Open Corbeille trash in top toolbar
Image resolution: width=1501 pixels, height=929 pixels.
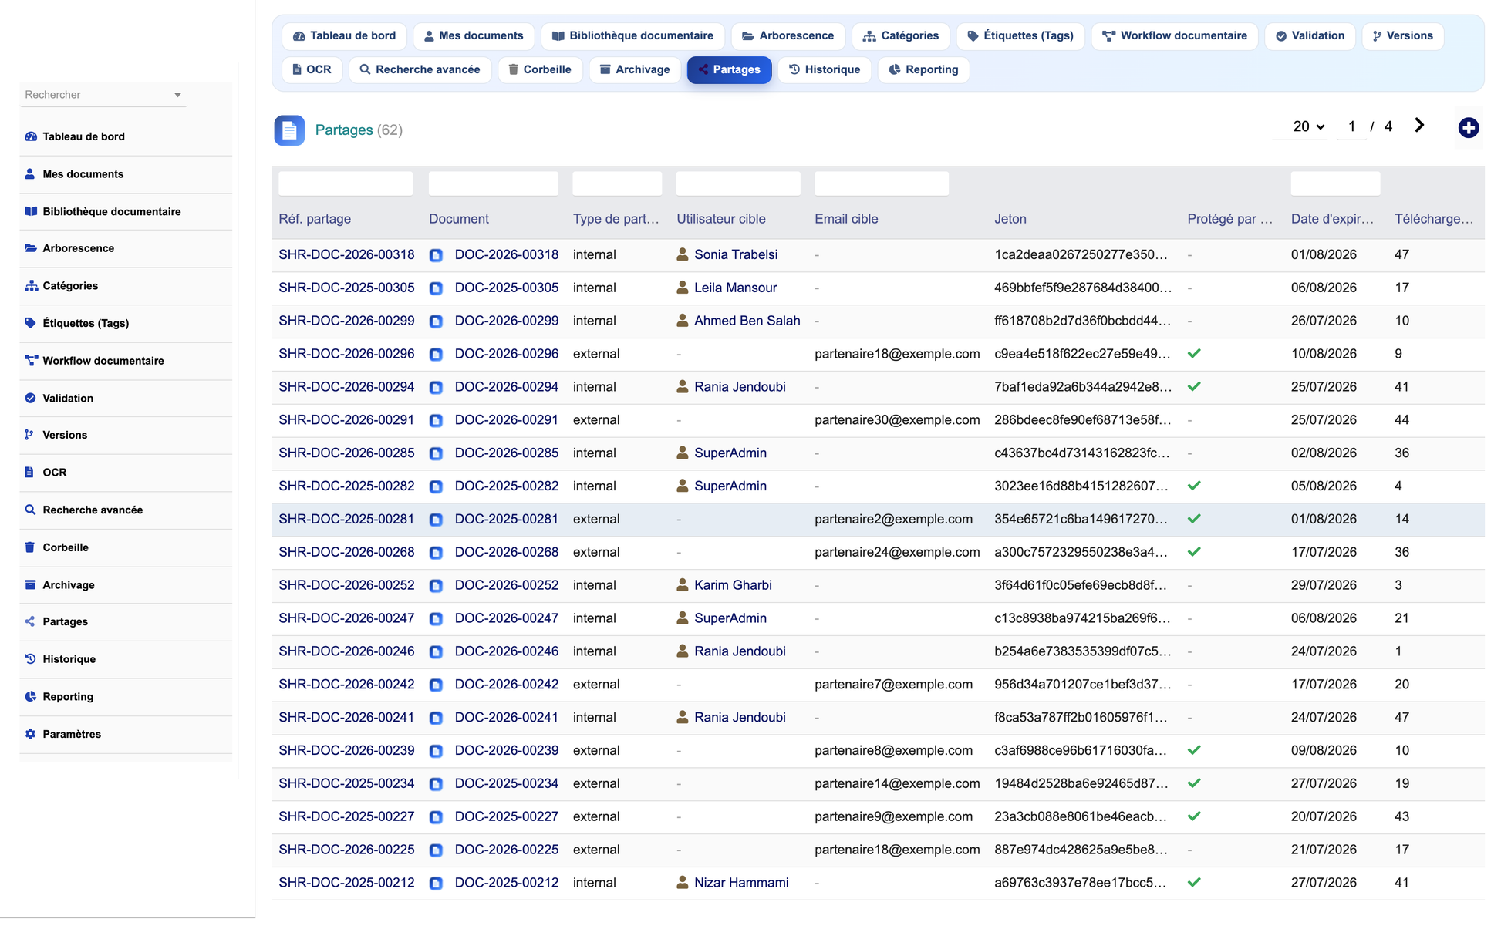tap(540, 69)
